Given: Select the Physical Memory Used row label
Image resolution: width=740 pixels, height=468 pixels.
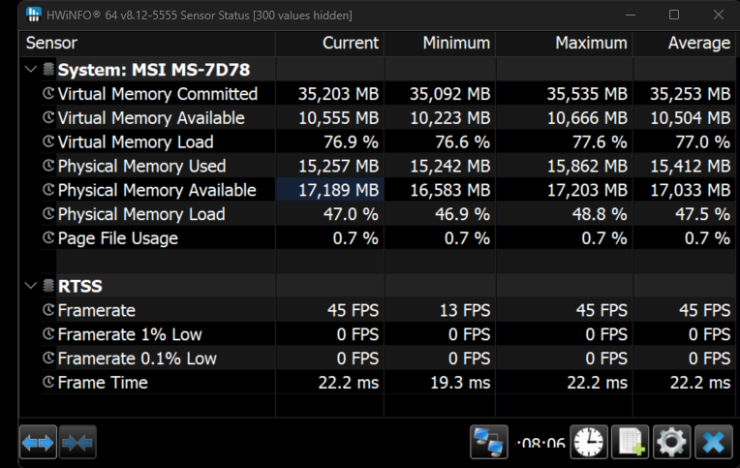Looking at the screenshot, I should coord(141,167).
